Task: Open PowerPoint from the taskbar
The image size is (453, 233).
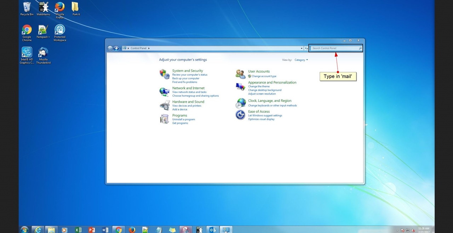Action: 92,230
